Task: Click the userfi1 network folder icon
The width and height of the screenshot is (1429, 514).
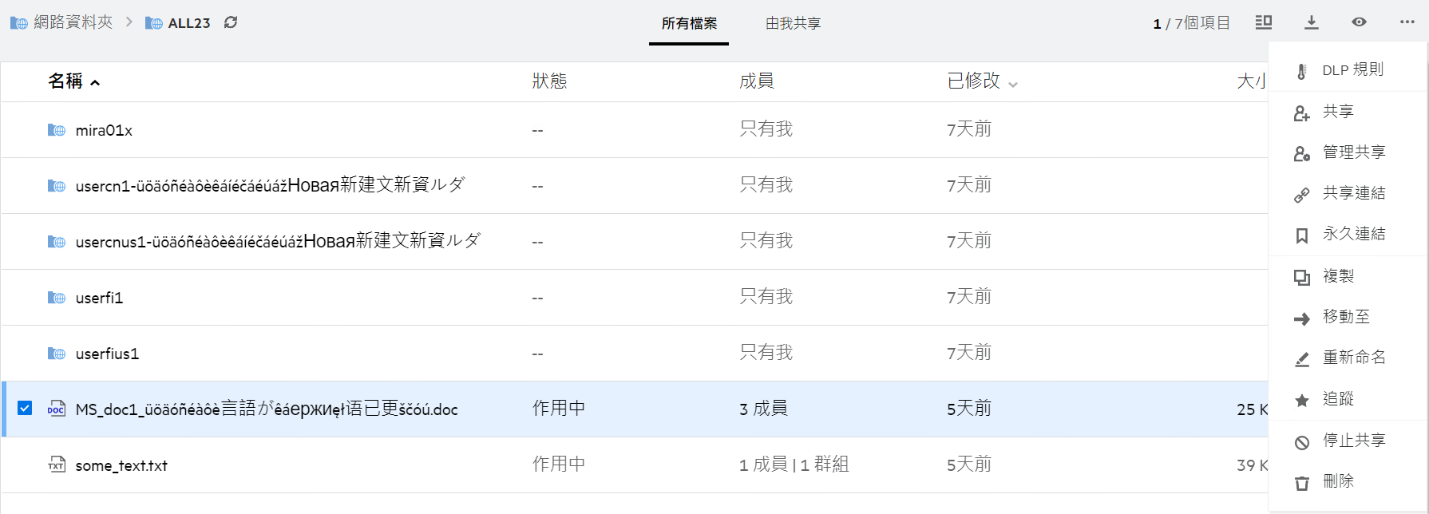Action: pos(57,298)
